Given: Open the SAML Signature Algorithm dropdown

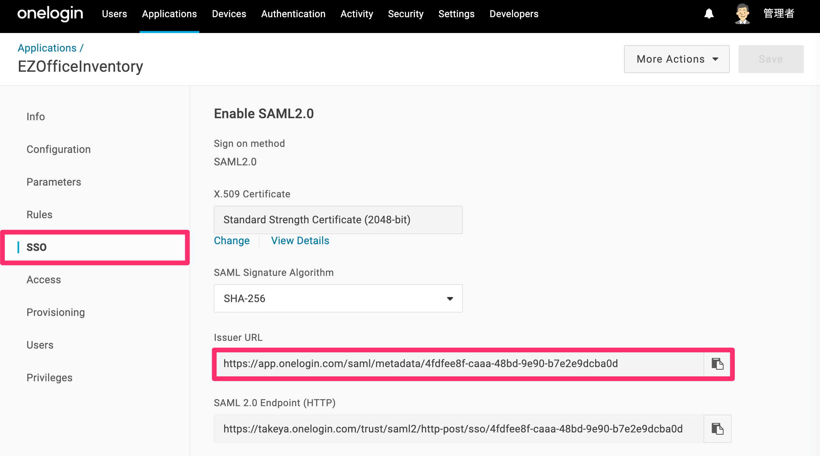Looking at the screenshot, I should tap(338, 298).
